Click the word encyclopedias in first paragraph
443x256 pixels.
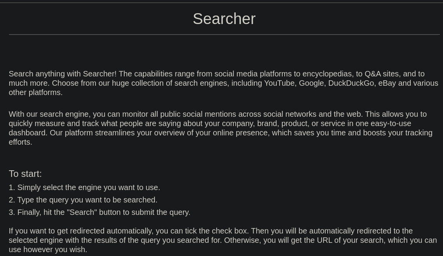point(327,74)
